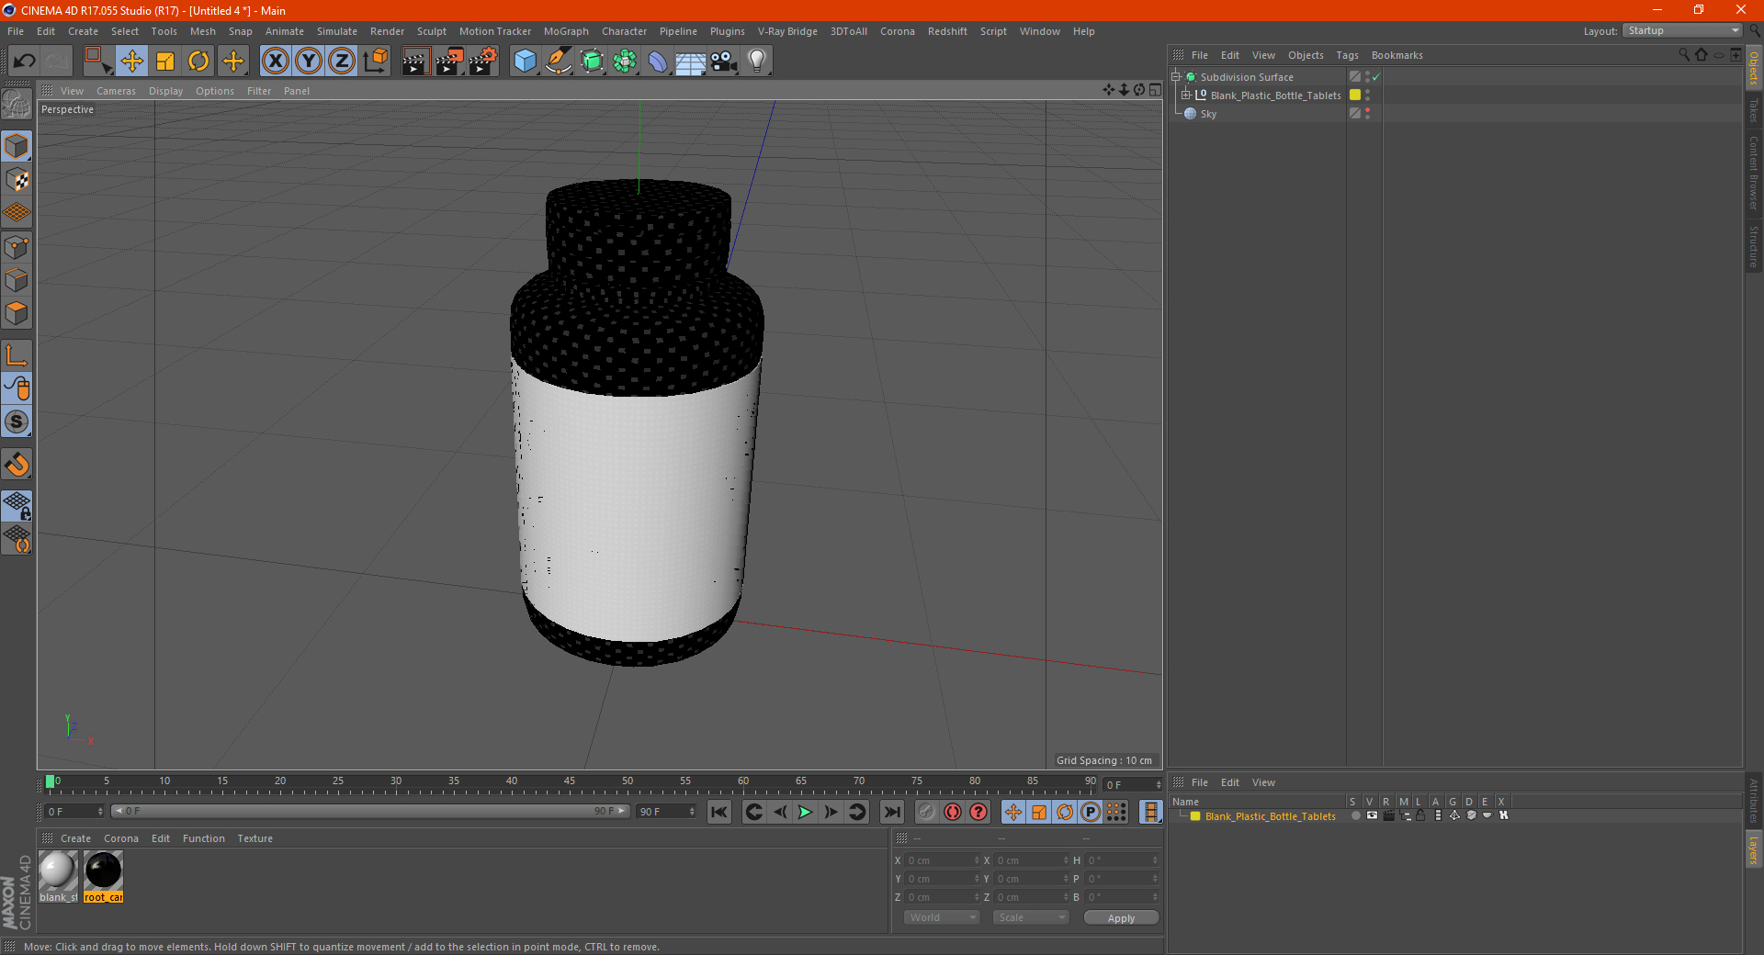The height and width of the screenshot is (955, 1764).
Task: Add a Subdivision Surface generator
Action: pos(592,62)
